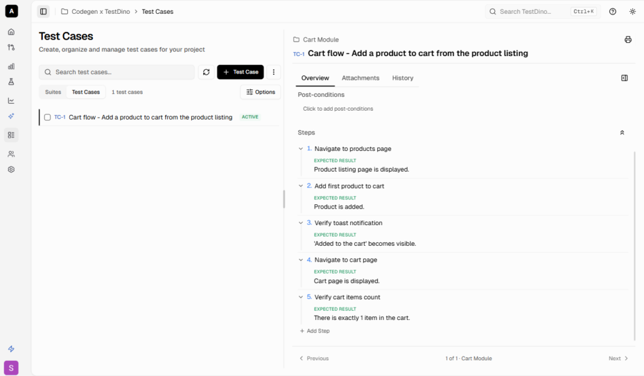The height and width of the screenshot is (376, 644).
Task: Collapse step 3 Verify toast notification
Action: [301, 223]
